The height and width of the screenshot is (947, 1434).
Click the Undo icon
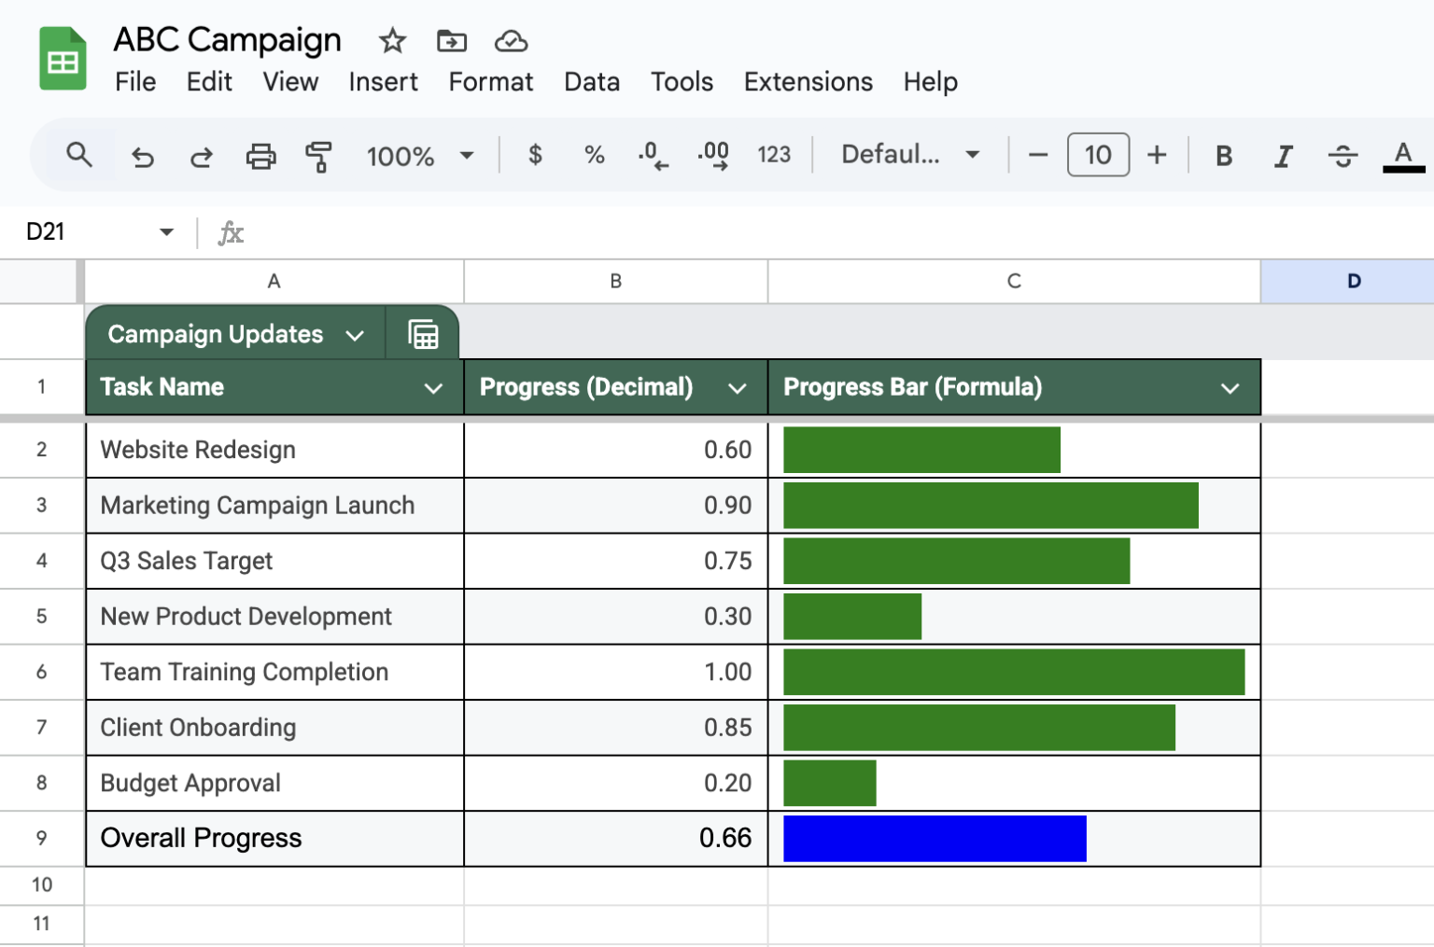click(x=142, y=156)
